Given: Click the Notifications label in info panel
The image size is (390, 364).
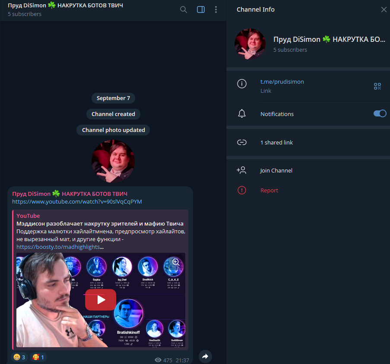Looking at the screenshot, I should click(x=277, y=114).
